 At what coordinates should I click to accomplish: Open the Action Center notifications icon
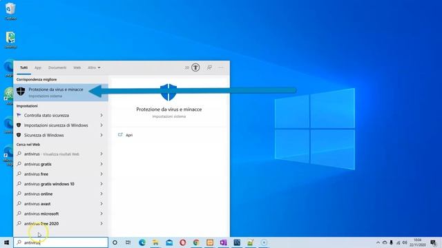click(433, 242)
